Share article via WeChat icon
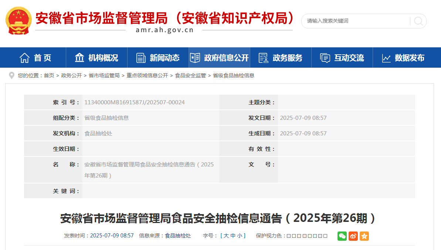 pyautogui.click(x=342, y=236)
